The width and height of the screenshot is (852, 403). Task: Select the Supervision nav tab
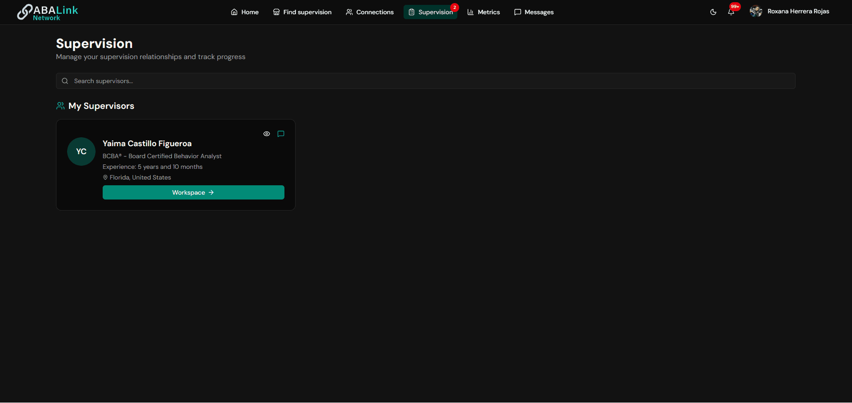coord(431,12)
